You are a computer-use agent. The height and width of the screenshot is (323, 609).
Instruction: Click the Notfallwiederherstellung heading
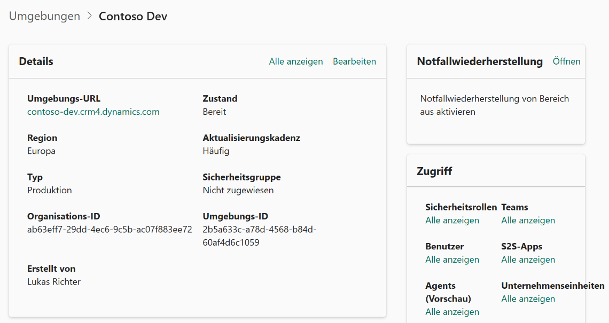pos(480,61)
